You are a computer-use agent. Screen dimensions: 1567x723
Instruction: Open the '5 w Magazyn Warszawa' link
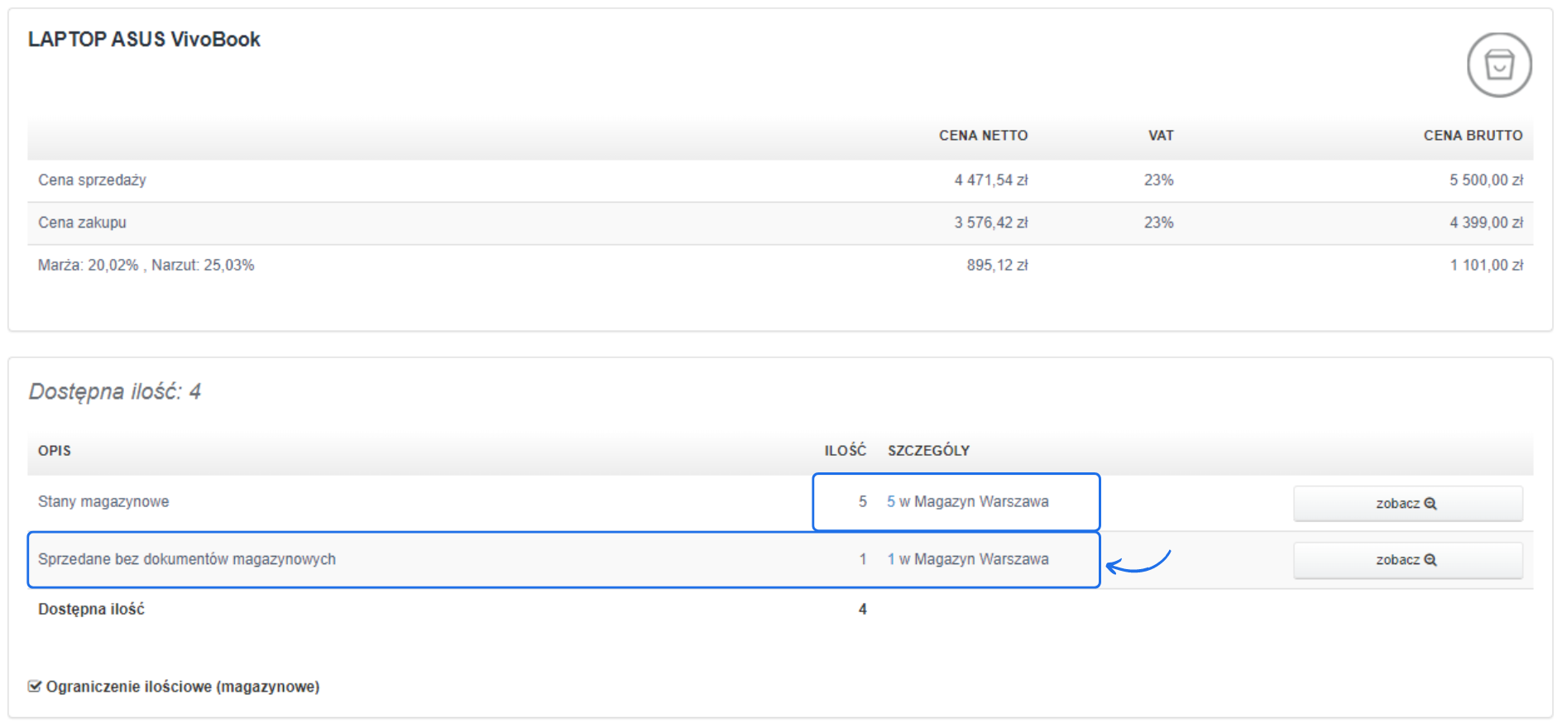(967, 501)
